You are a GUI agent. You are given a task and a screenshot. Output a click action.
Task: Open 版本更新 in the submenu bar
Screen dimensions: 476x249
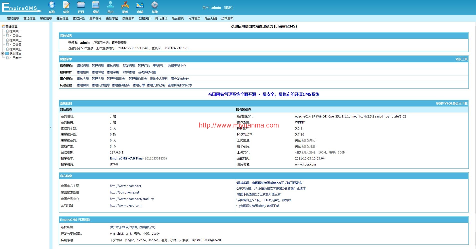pyautogui.click(x=227, y=18)
